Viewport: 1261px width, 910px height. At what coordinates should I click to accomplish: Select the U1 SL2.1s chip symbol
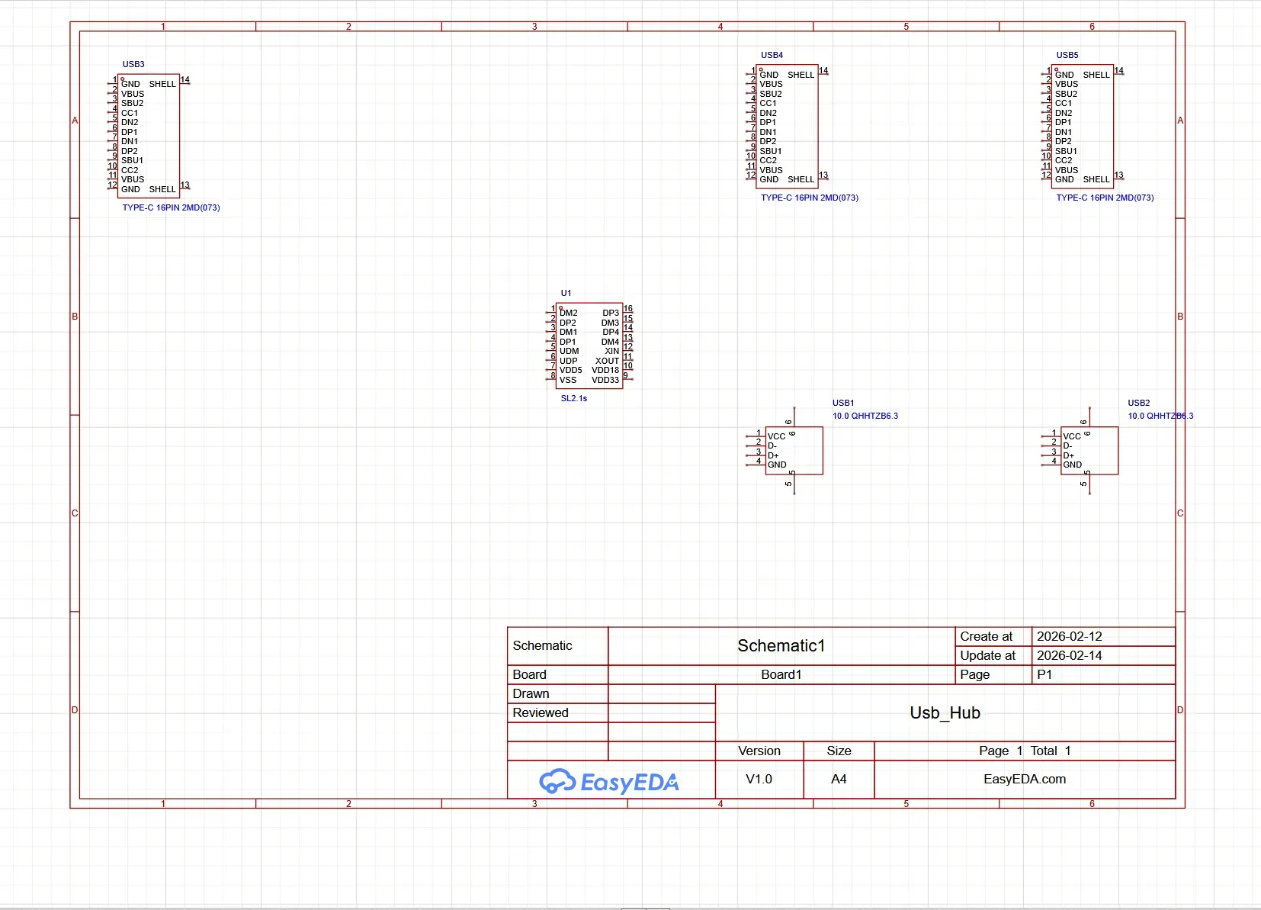pos(589,346)
